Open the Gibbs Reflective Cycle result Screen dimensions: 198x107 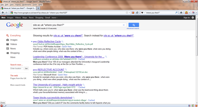49,42
